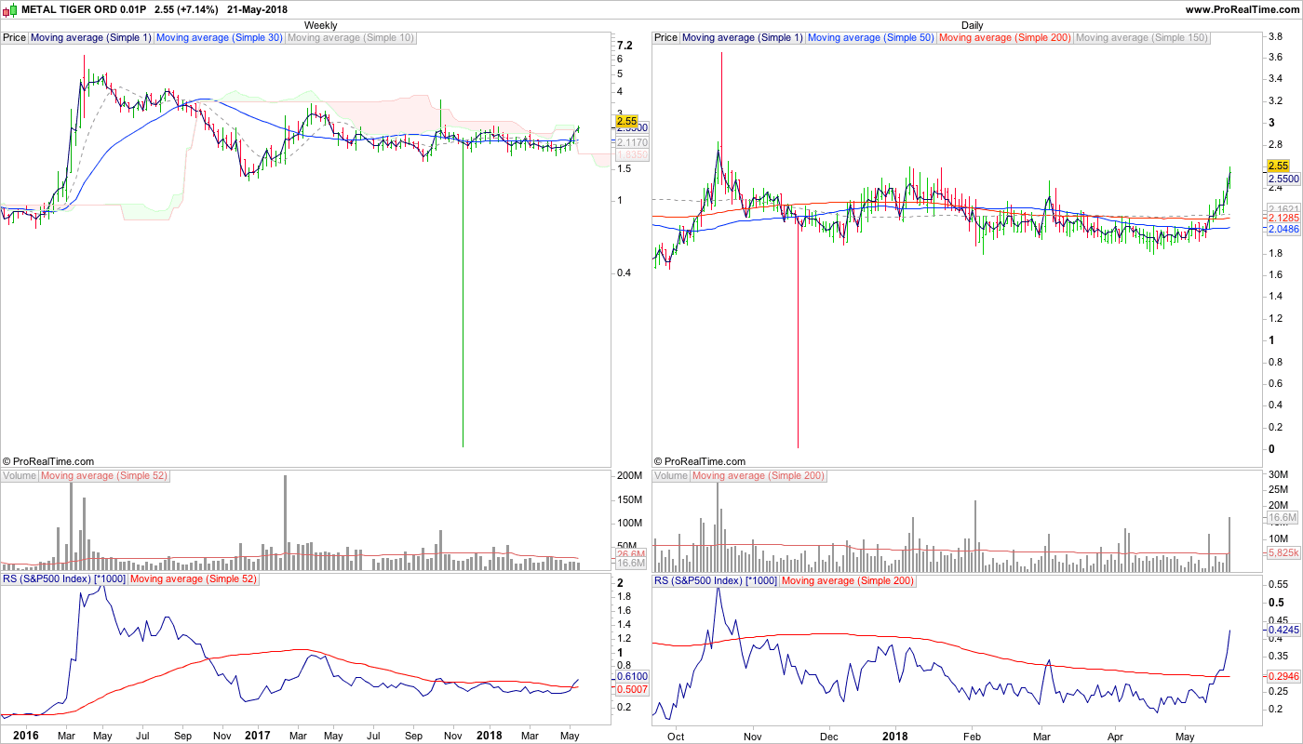Click Moving average (Simple 200) in Daily RS panel
This screenshot has width=1303, height=744.
click(847, 579)
